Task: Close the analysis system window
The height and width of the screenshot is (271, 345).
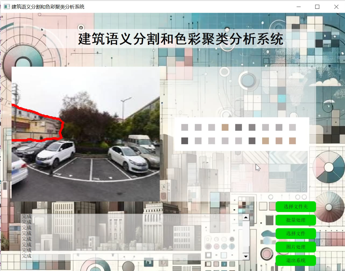Action: [336, 7]
